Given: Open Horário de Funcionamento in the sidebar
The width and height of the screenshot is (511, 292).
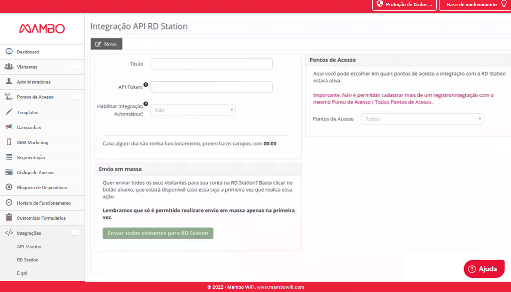Looking at the screenshot, I should tap(42, 203).
